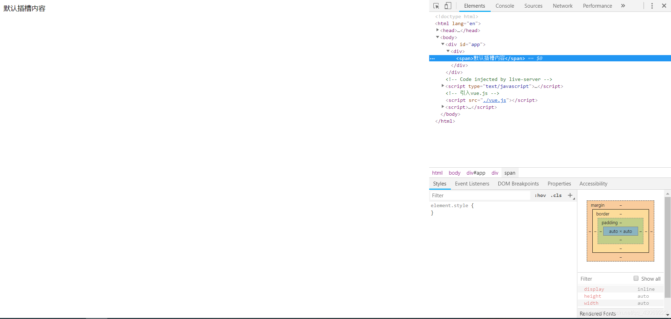Open the Sources tab

click(x=533, y=6)
